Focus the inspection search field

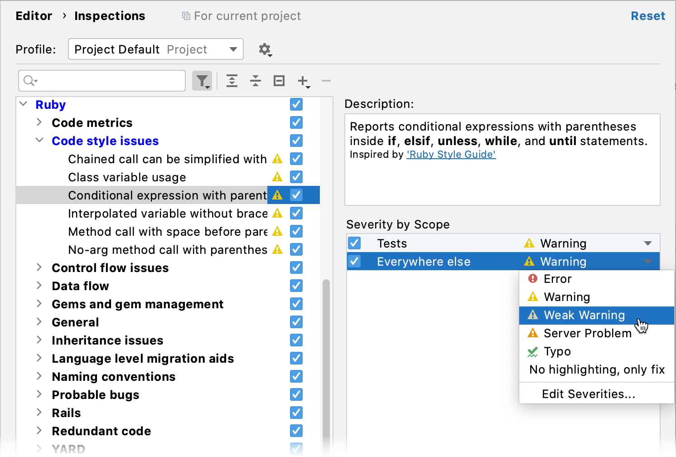tap(102, 81)
